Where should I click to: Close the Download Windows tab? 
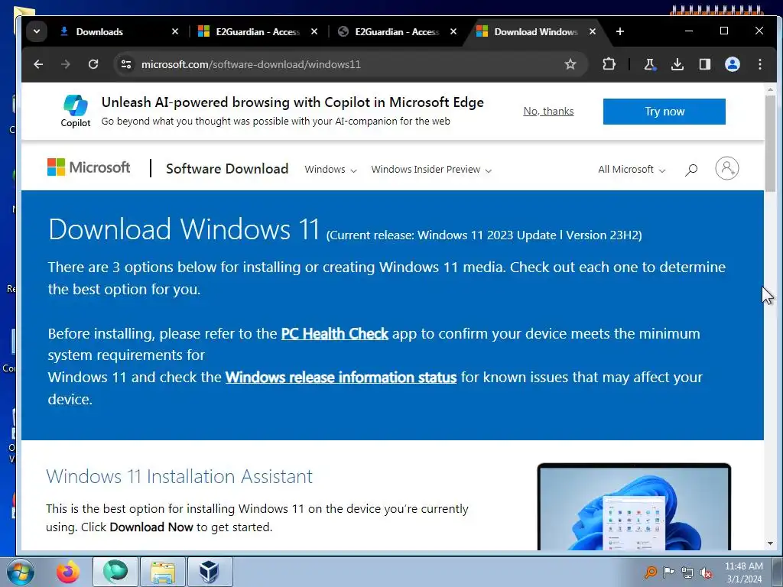(593, 31)
